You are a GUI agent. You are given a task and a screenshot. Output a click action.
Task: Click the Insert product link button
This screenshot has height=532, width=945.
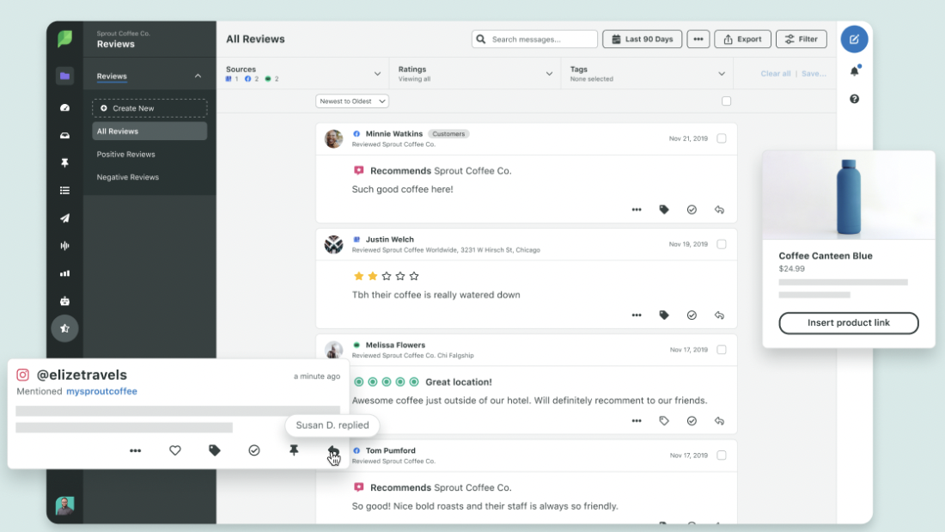848,323
